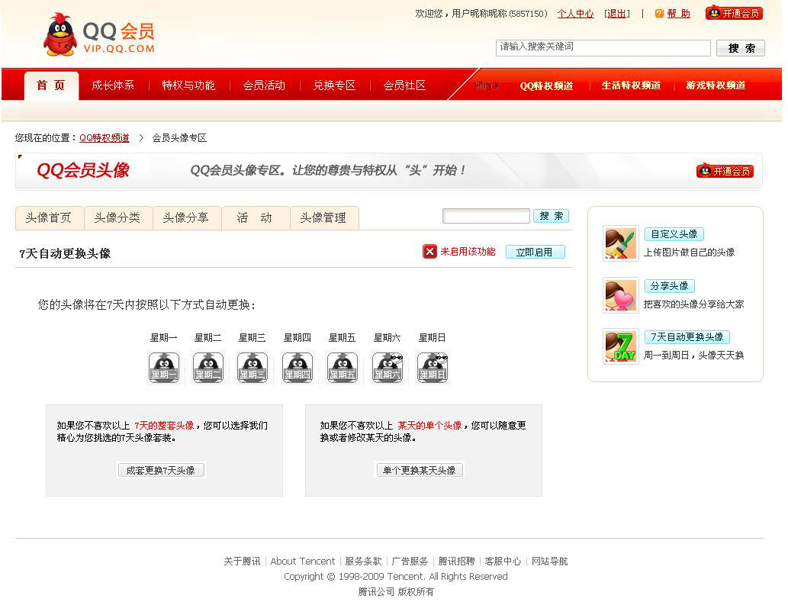788x605 pixels.
Task: Click the 分享头像 heart icon
Action: (621, 295)
